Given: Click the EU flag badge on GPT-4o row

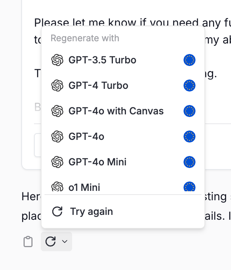Looking at the screenshot, I should point(190,136).
